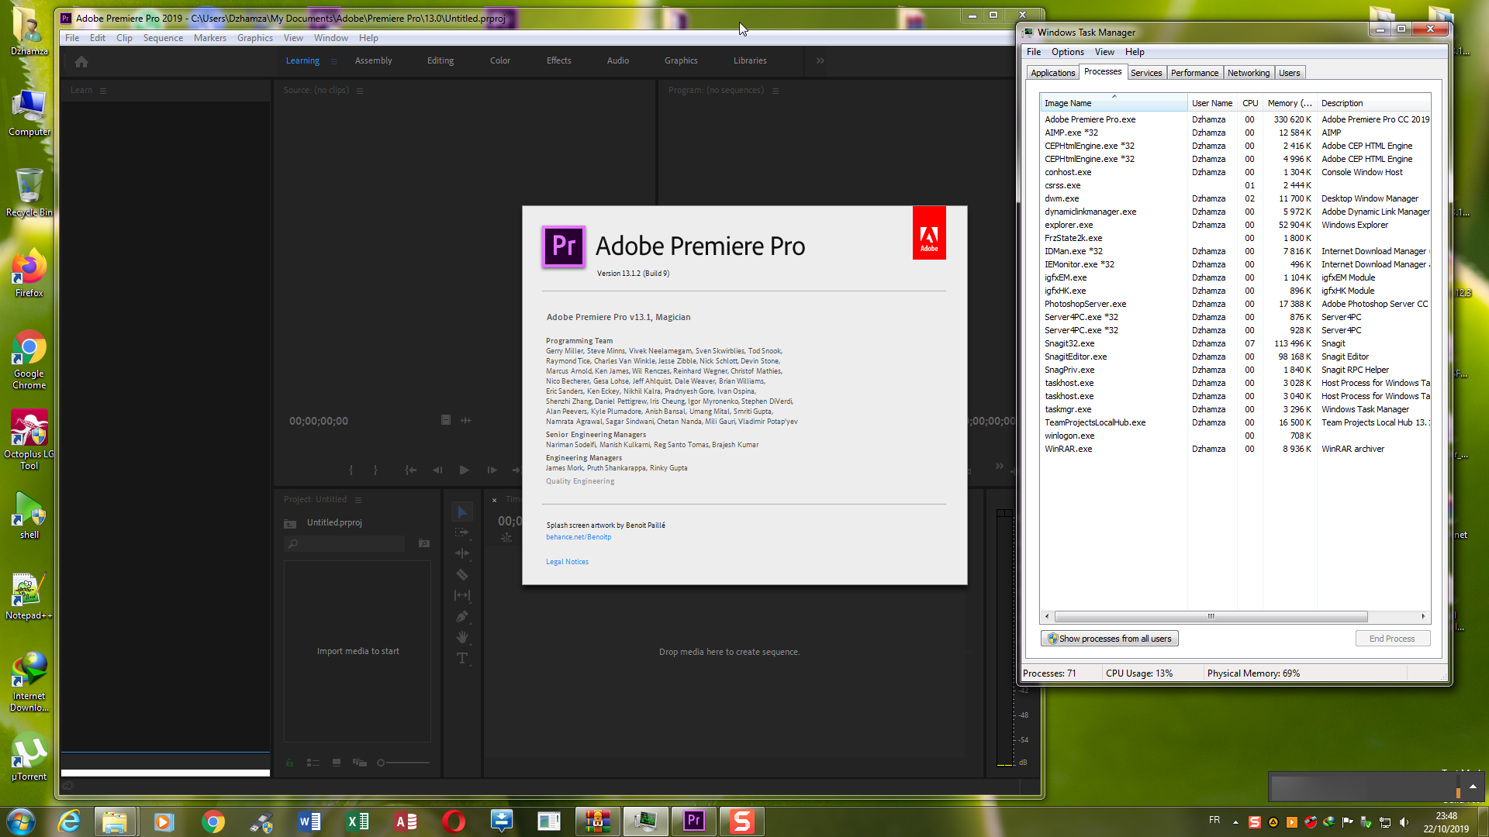Click the Mark Out button in Source monitor

pyautogui.click(x=375, y=470)
